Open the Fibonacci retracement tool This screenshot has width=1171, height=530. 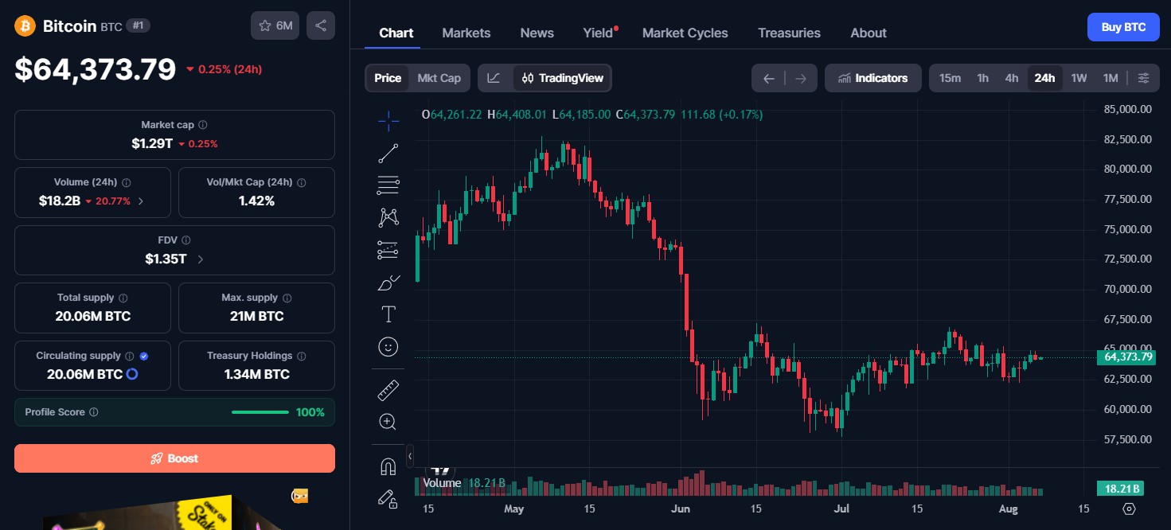point(388,185)
